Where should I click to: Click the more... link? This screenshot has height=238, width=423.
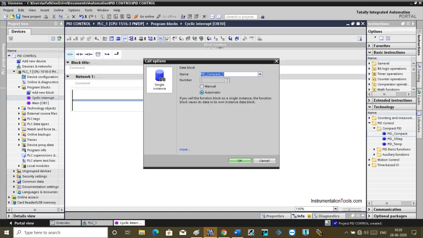point(185,150)
